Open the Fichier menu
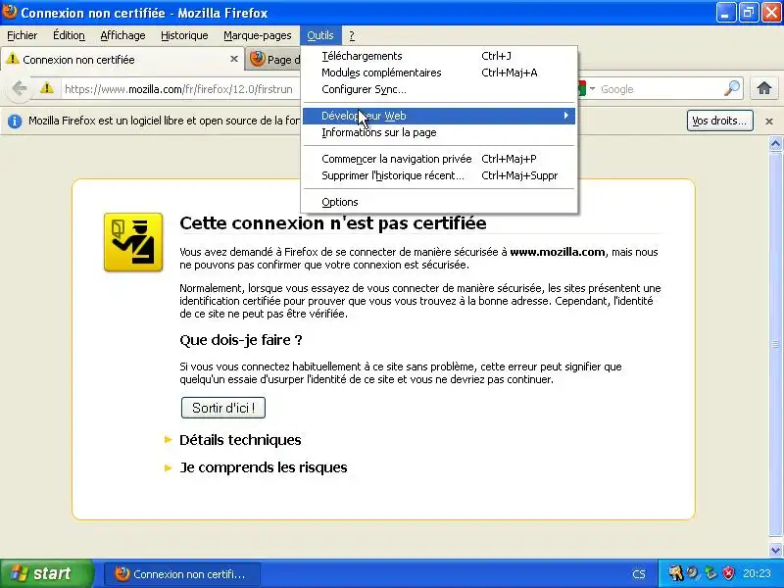Viewport: 784px width, 588px height. tap(22, 35)
